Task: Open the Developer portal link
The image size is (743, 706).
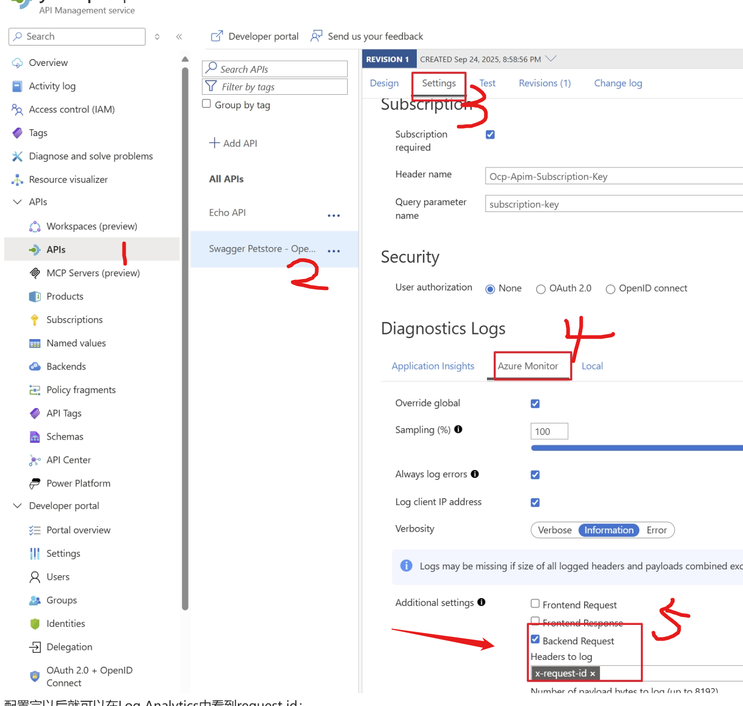Action: pyautogui.click(x=254, y=37)
